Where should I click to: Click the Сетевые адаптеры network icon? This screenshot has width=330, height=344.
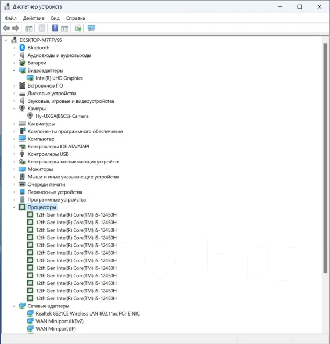[22, 306]
